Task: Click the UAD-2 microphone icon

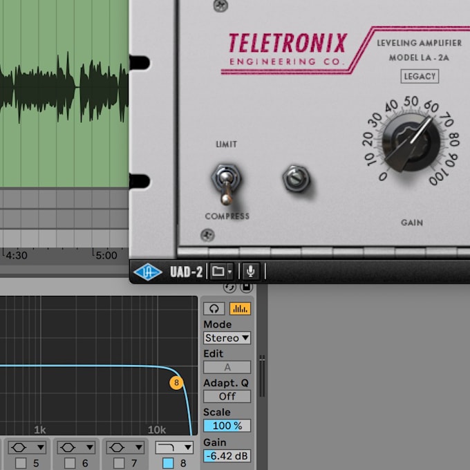Action: pyautogui.click(x=251, y=272)
